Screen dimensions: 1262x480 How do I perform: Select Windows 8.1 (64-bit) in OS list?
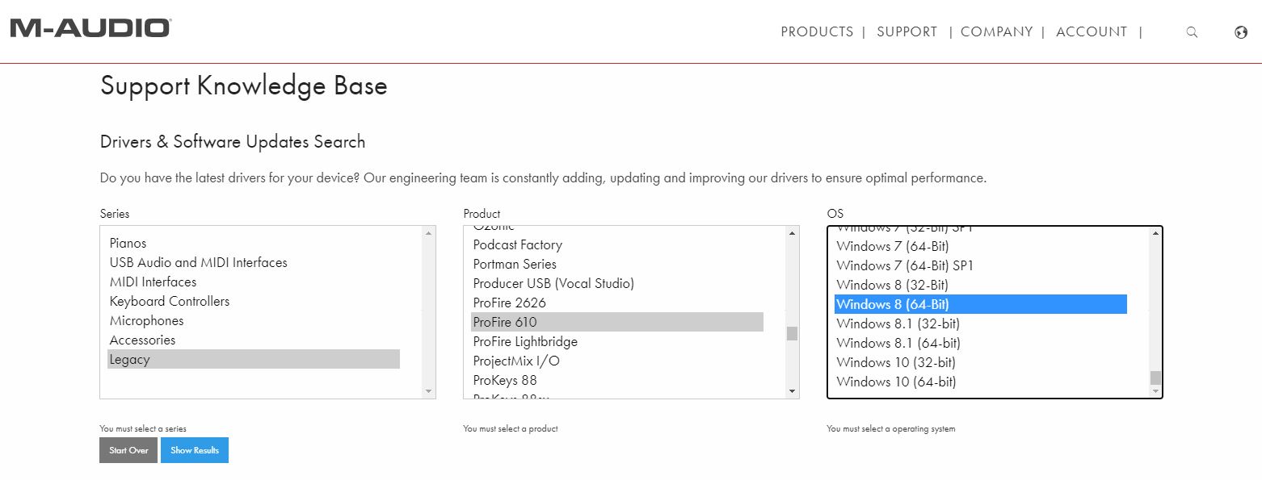(x=981, y=343)
